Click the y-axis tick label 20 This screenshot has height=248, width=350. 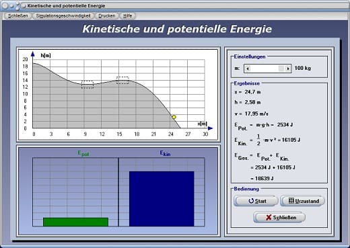pos(25,59)
